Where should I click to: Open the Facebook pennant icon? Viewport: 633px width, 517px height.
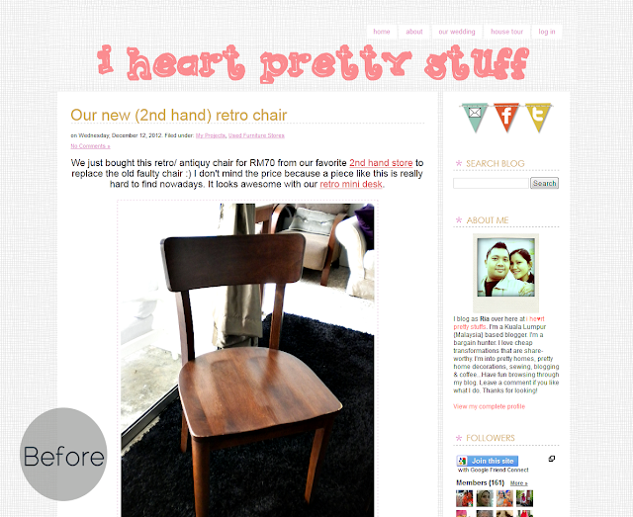506,117
